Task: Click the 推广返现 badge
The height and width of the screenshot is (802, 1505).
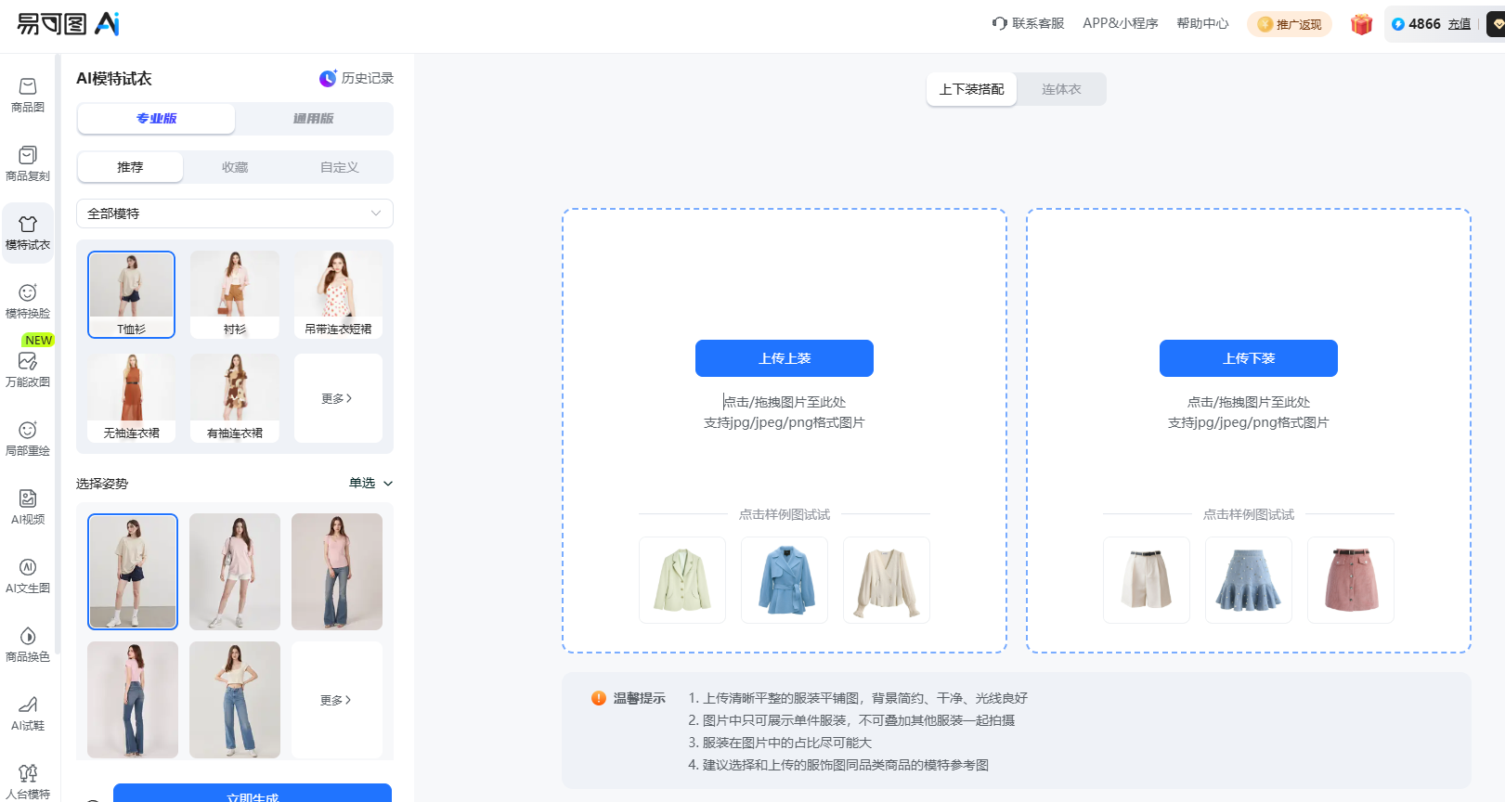Action: [1290, 24]
